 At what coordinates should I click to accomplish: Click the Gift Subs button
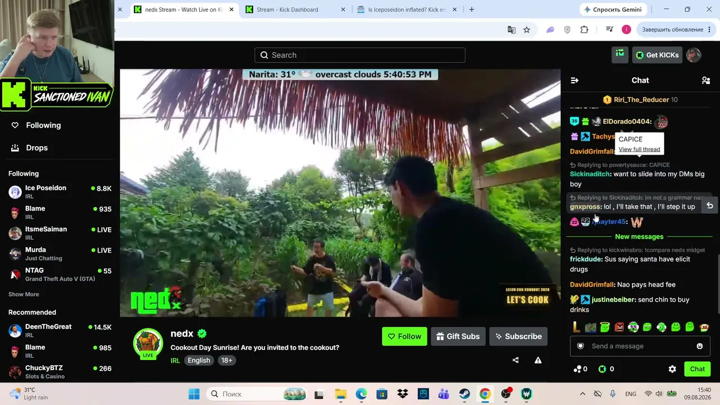[x=458, y=336]
